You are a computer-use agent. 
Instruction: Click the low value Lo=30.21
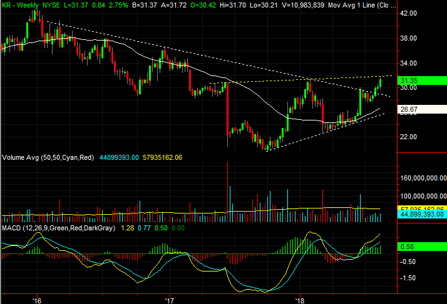point(264,5)
